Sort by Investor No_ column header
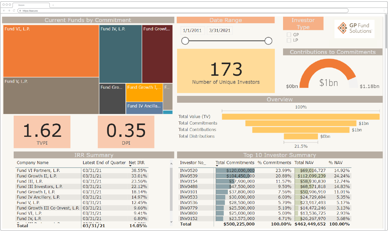This screenshot has height=232, width=388. click(193, 163)
